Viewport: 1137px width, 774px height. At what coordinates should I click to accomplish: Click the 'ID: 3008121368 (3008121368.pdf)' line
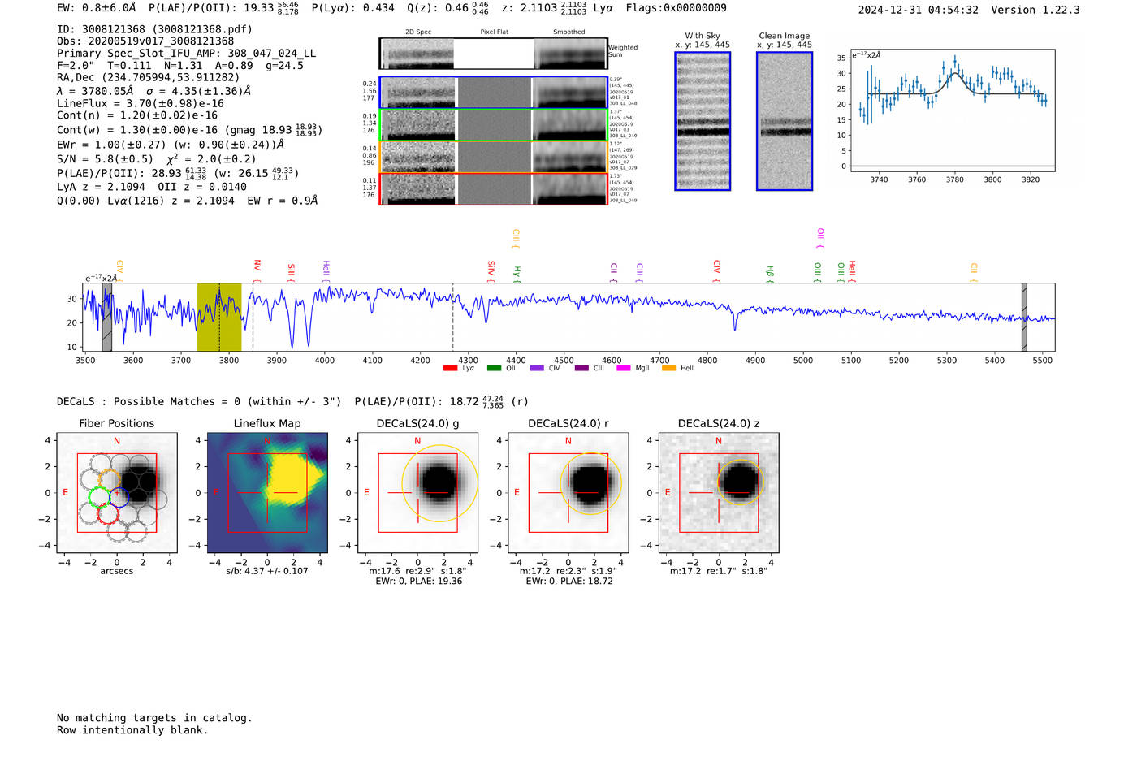coord(154,29)
